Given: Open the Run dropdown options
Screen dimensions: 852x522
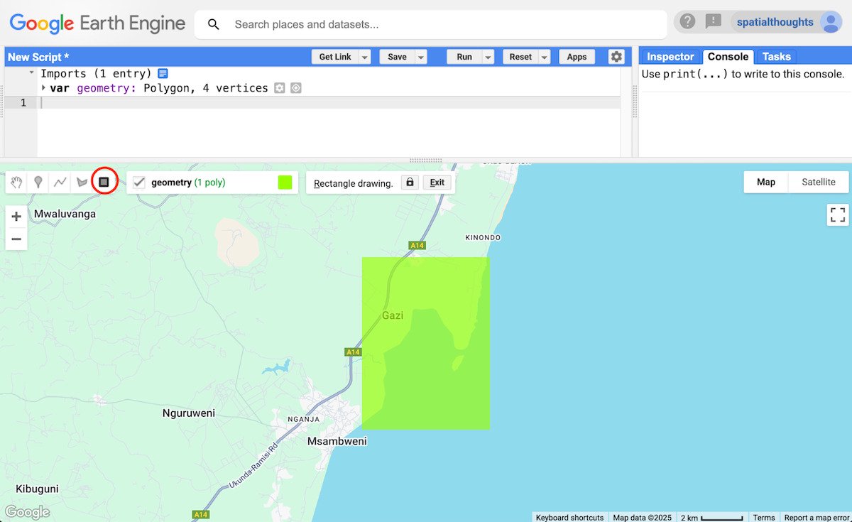Looking at the screenshot, I should click(487, 56).
